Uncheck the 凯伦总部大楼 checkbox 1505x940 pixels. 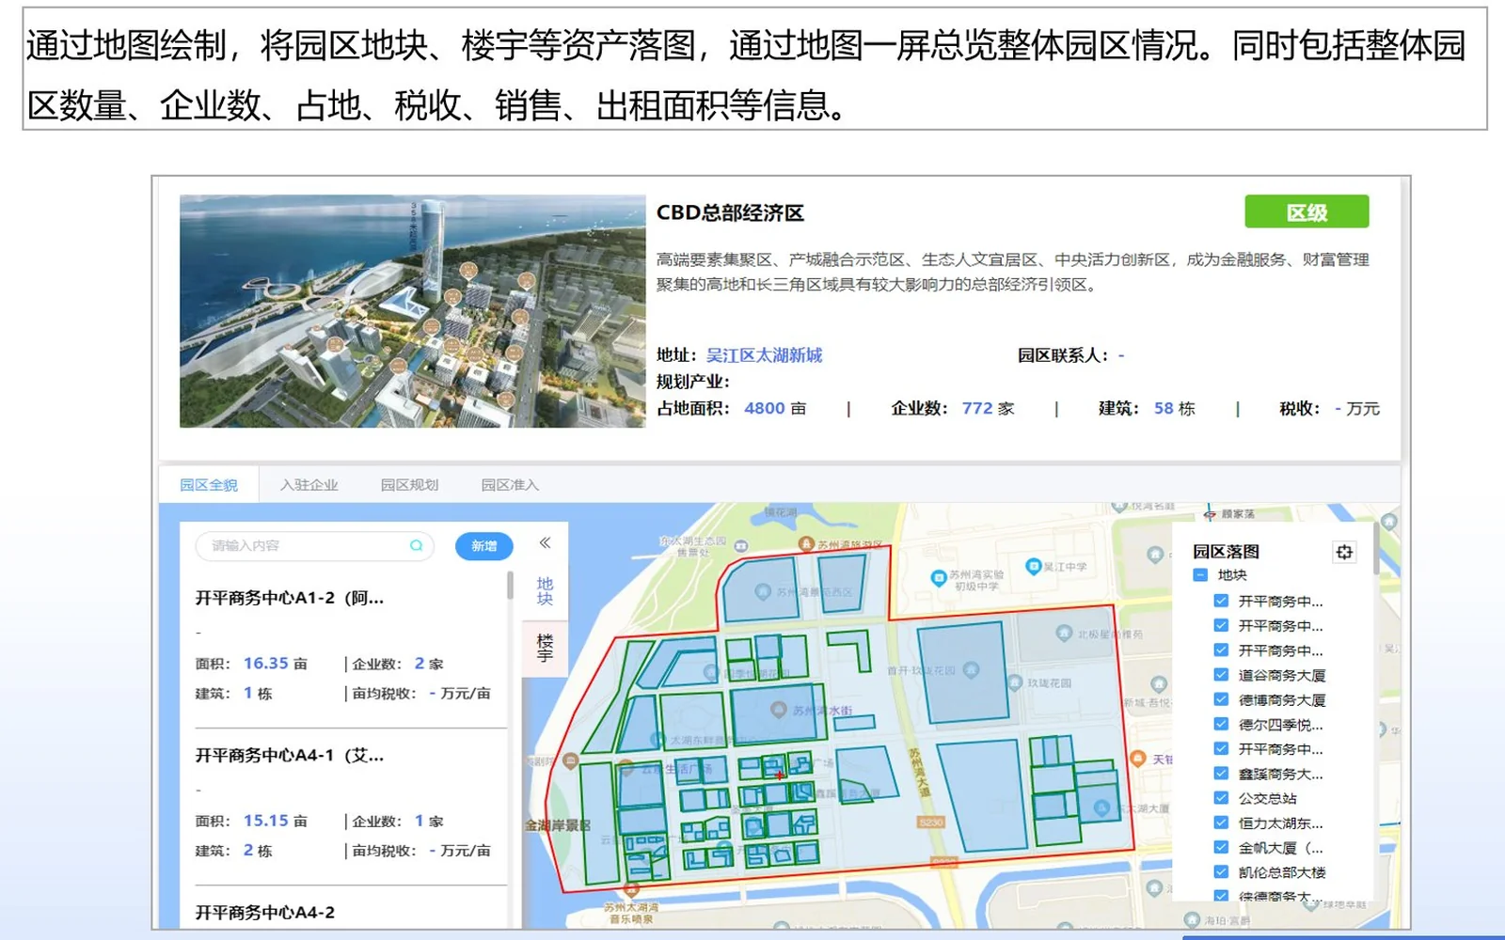[1221, 872]
